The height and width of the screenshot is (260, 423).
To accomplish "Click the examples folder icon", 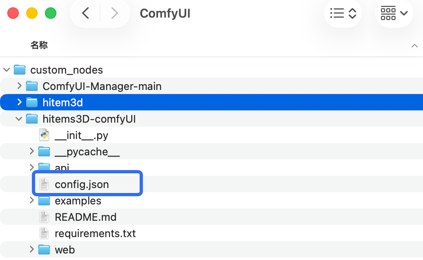I will [44, 200].
